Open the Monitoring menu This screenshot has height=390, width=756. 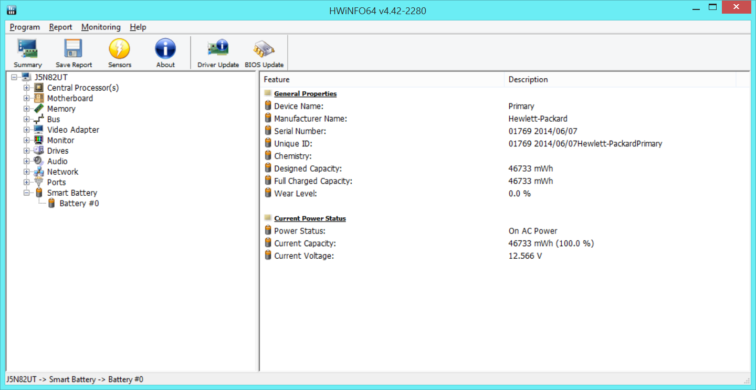(101, 27)
